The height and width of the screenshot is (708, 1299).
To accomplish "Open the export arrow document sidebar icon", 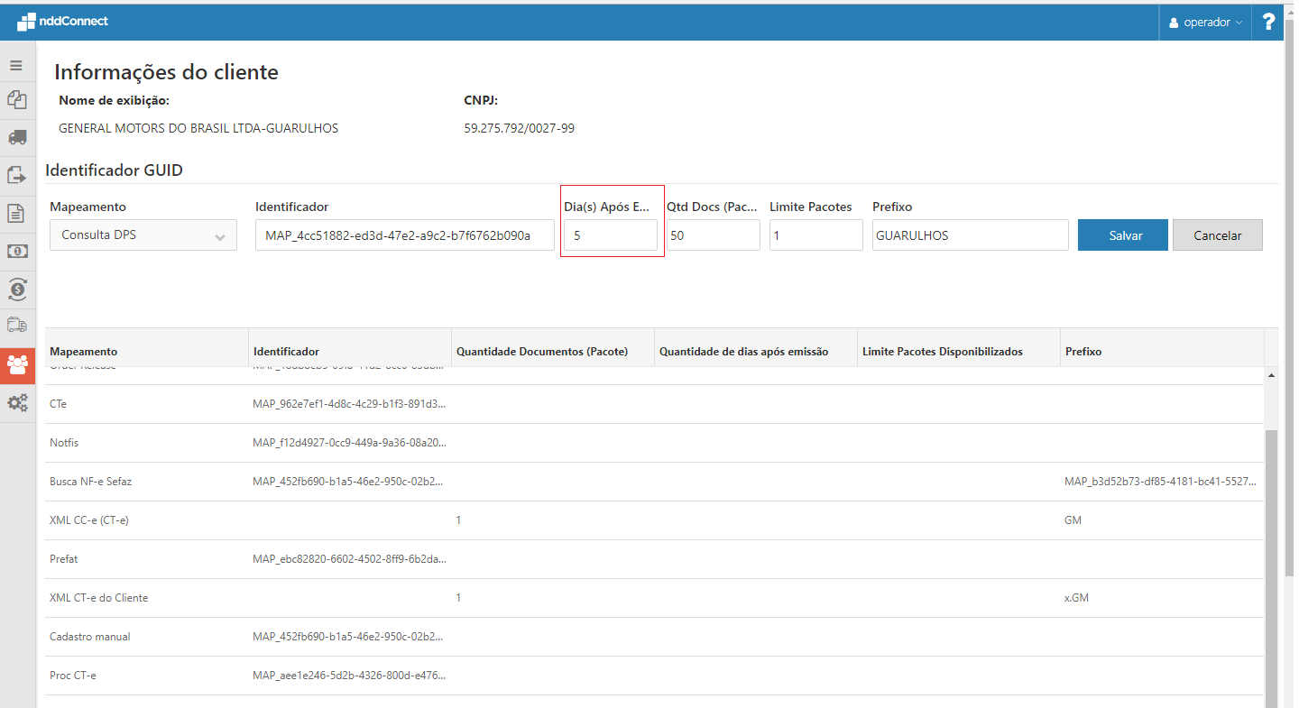I will 16,175.
